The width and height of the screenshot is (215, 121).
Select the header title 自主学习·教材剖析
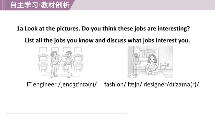[40, 5]
